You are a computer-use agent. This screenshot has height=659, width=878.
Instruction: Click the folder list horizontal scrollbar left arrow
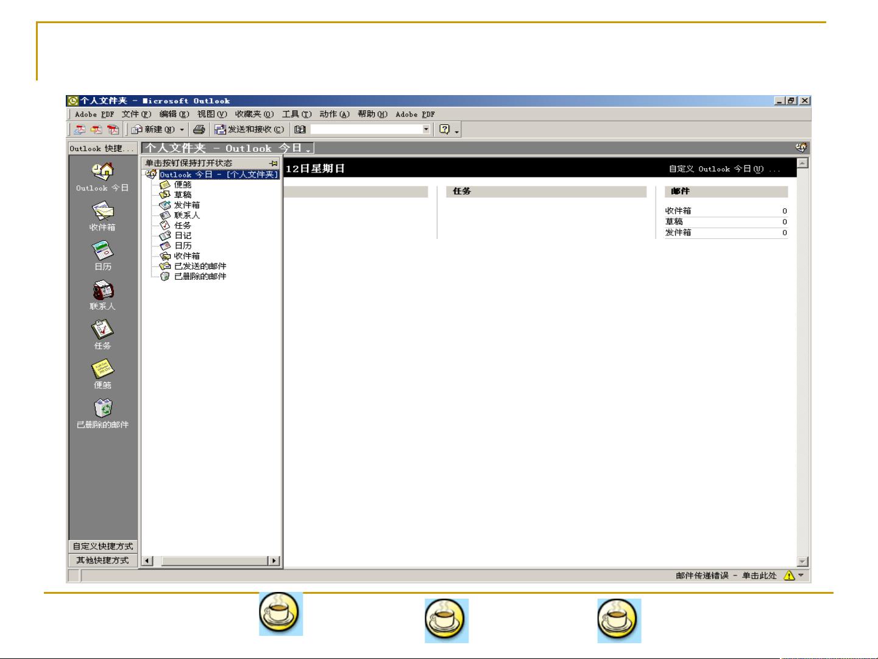pyautogui.click(x=147, y=560)
